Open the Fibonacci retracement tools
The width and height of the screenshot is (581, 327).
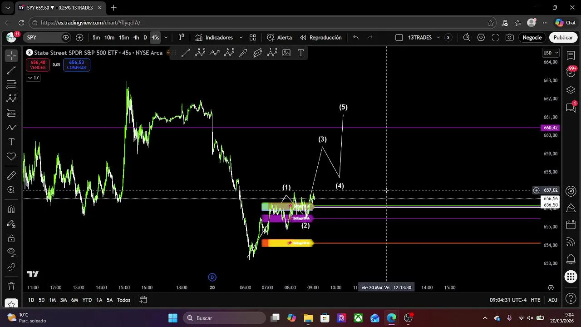coord(11,84)
